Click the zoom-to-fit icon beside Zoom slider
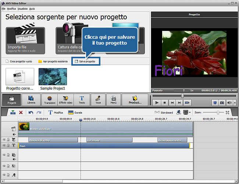The image size is (239, 184). (228, 112)
